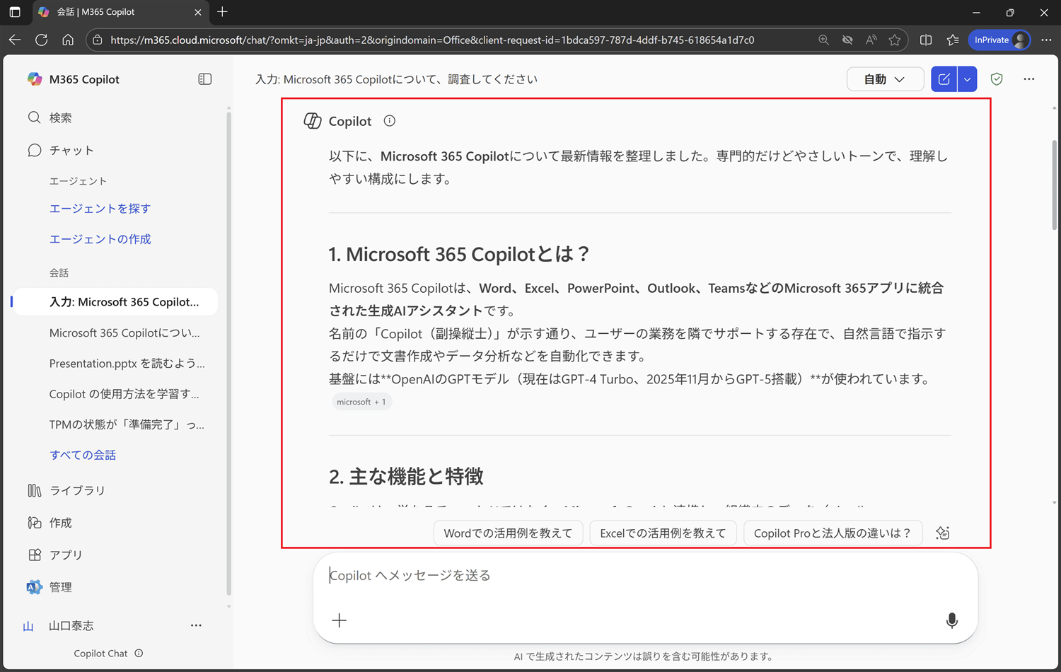Reload the page with refresh button
Viewport: 1061px width, 672px height.
coord(41,40)
